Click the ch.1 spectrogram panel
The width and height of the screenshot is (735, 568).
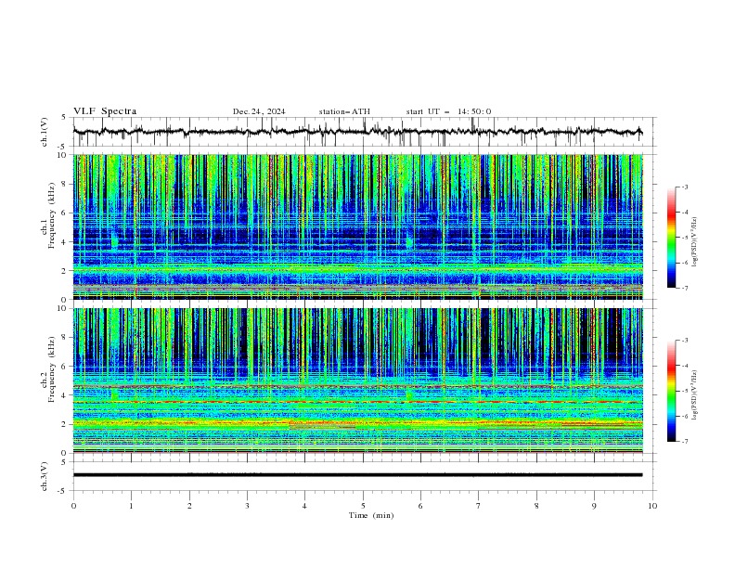358,226
